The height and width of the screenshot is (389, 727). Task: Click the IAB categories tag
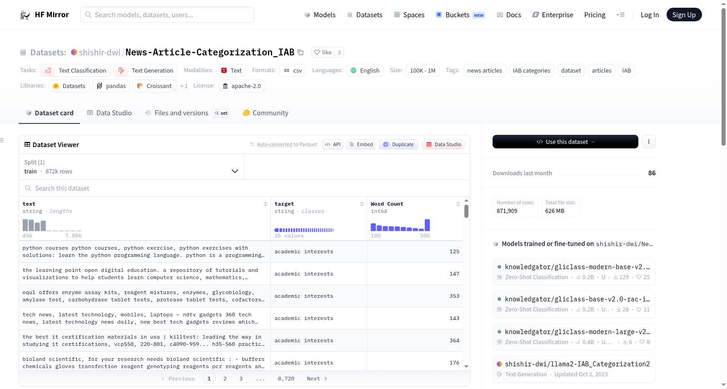tap(531, 70)
